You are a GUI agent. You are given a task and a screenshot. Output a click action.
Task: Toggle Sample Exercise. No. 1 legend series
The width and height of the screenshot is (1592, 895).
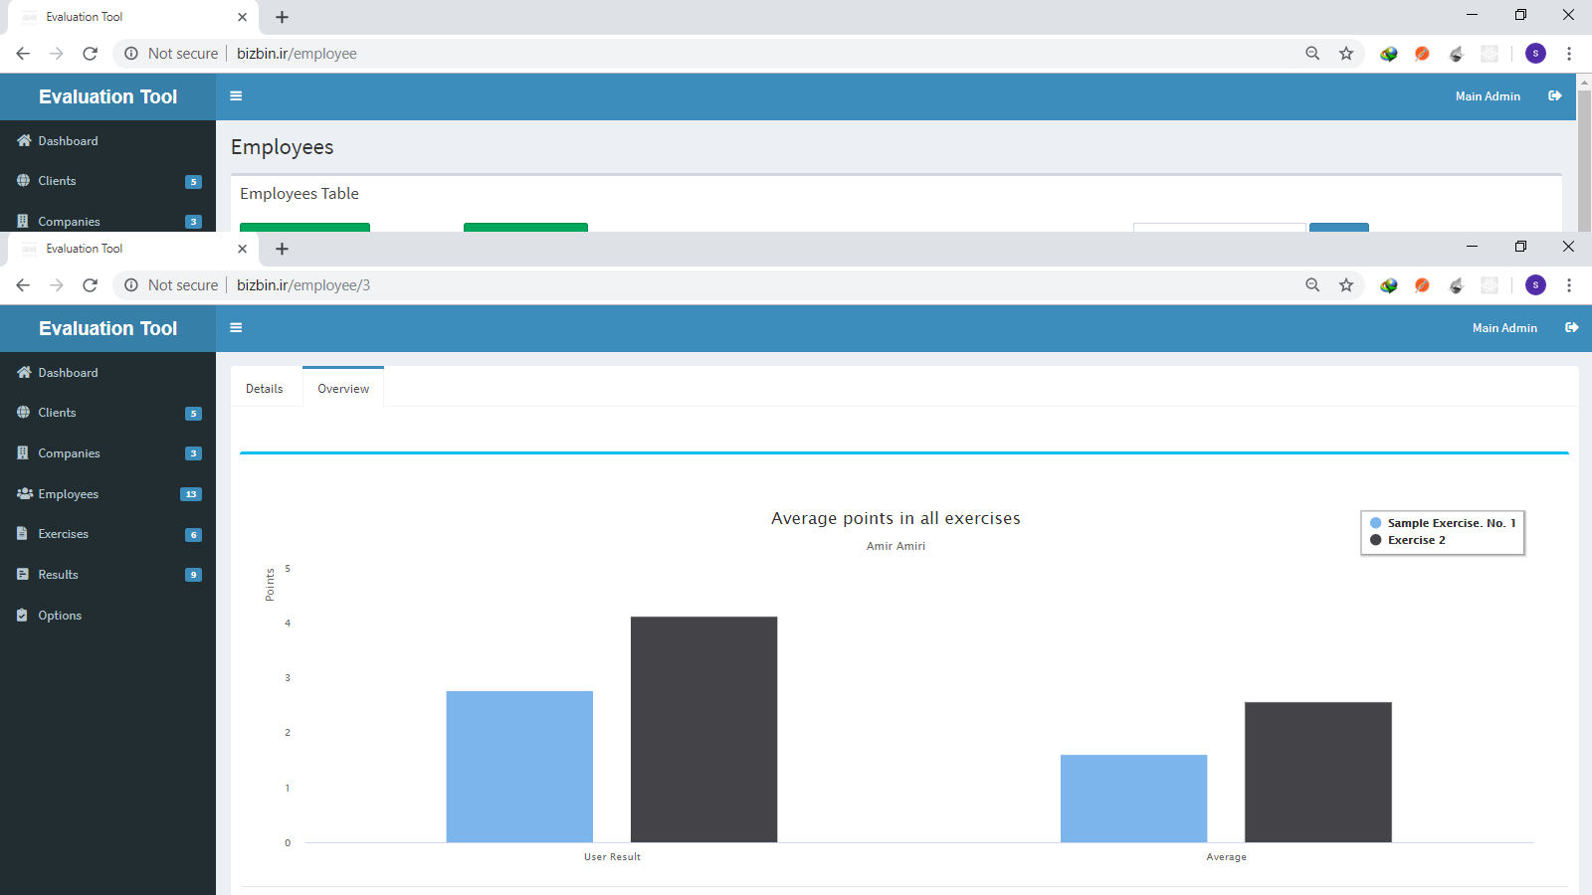point(1443,523)
